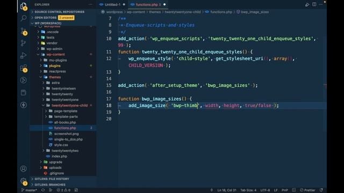Image resolution: width=344 pixels, height=193 pixels.
Task: Expand GitLens: Branches section
Action: [x=50, y=184]
